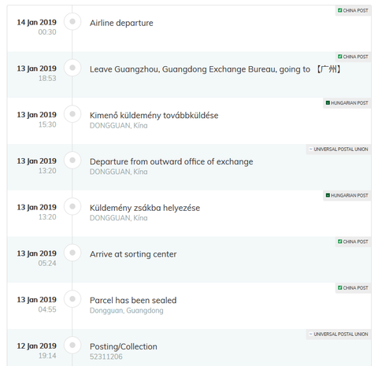Select timeline dot for Posting/Collection event
This screenshot has width=378, height=366.
tap(72, 345)
